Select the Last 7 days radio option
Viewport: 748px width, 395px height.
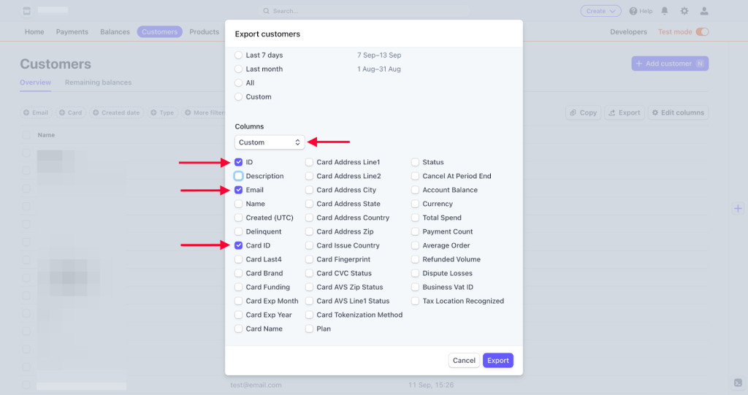[239, 55]
